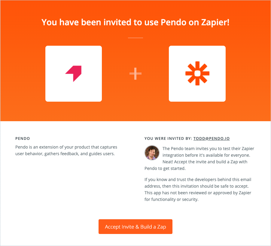
Task: Click "Pendo to get started" text line
Action: coord(165,168)
